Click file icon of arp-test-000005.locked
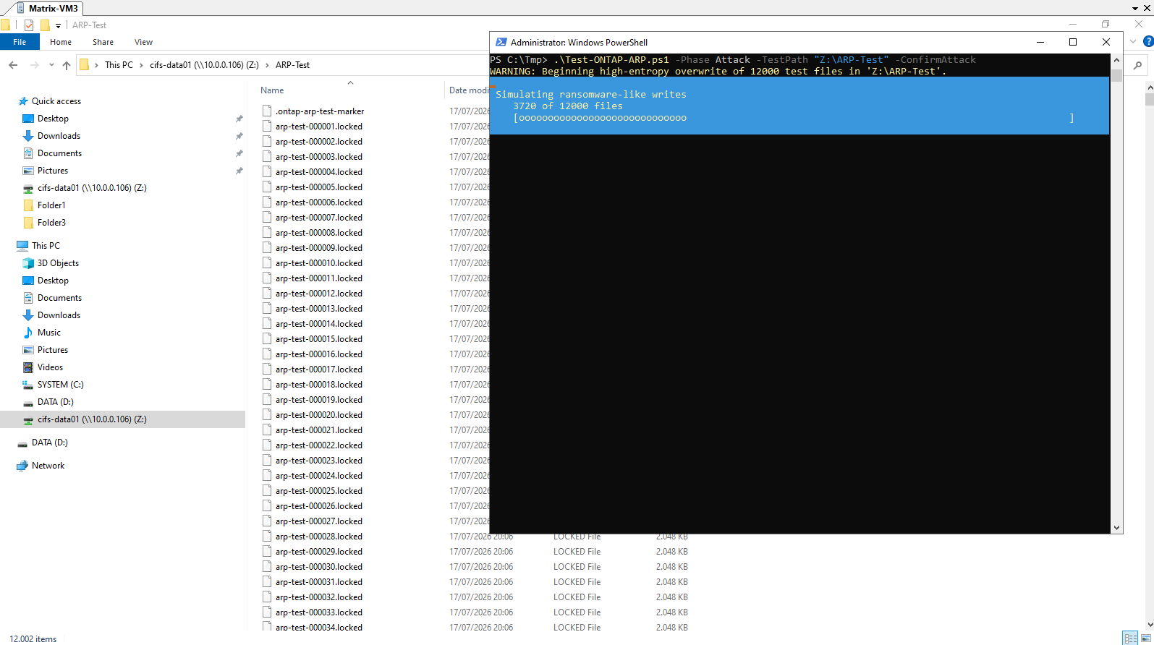Image resolution: width=1154 pixels, height=645 pixels. point(267,187)
